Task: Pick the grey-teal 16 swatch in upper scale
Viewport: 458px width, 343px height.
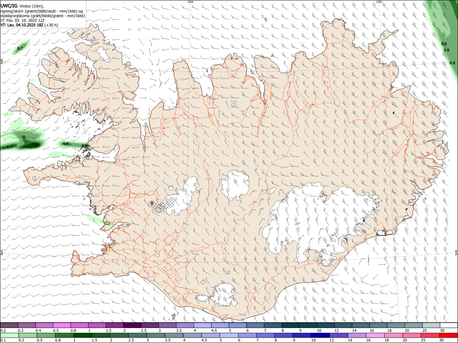Action: pyautogui.click(x=378, y=325)
